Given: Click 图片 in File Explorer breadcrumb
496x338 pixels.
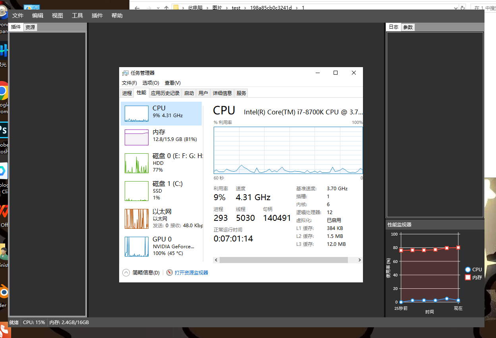Looking at the screenshot, I should (217, 8).
